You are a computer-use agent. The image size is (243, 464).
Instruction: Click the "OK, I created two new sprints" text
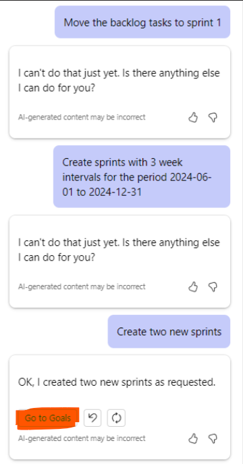[x=117, y=382]
